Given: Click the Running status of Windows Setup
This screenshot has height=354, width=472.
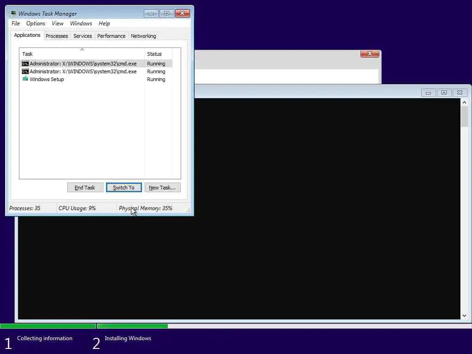Looking at the screenshot, I should pos(156,79).
